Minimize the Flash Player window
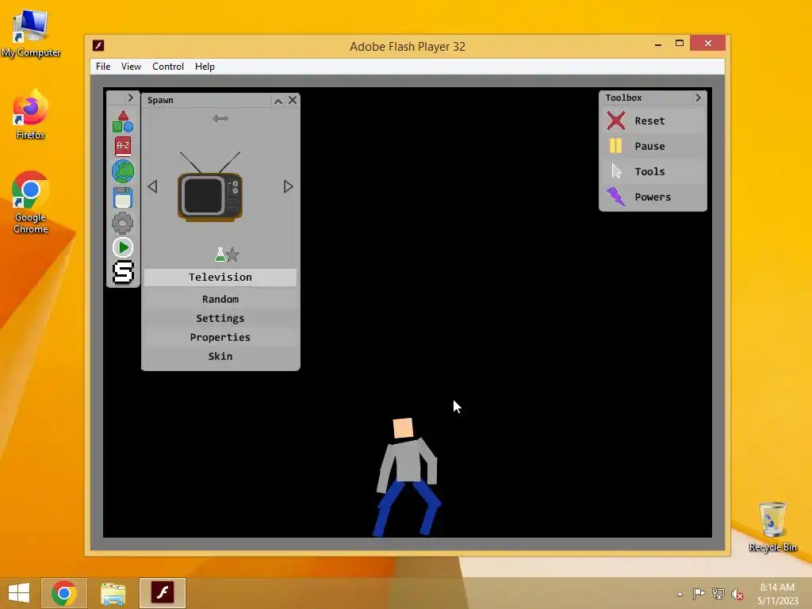This screenshot has height=609, width=812. [657, 44]
